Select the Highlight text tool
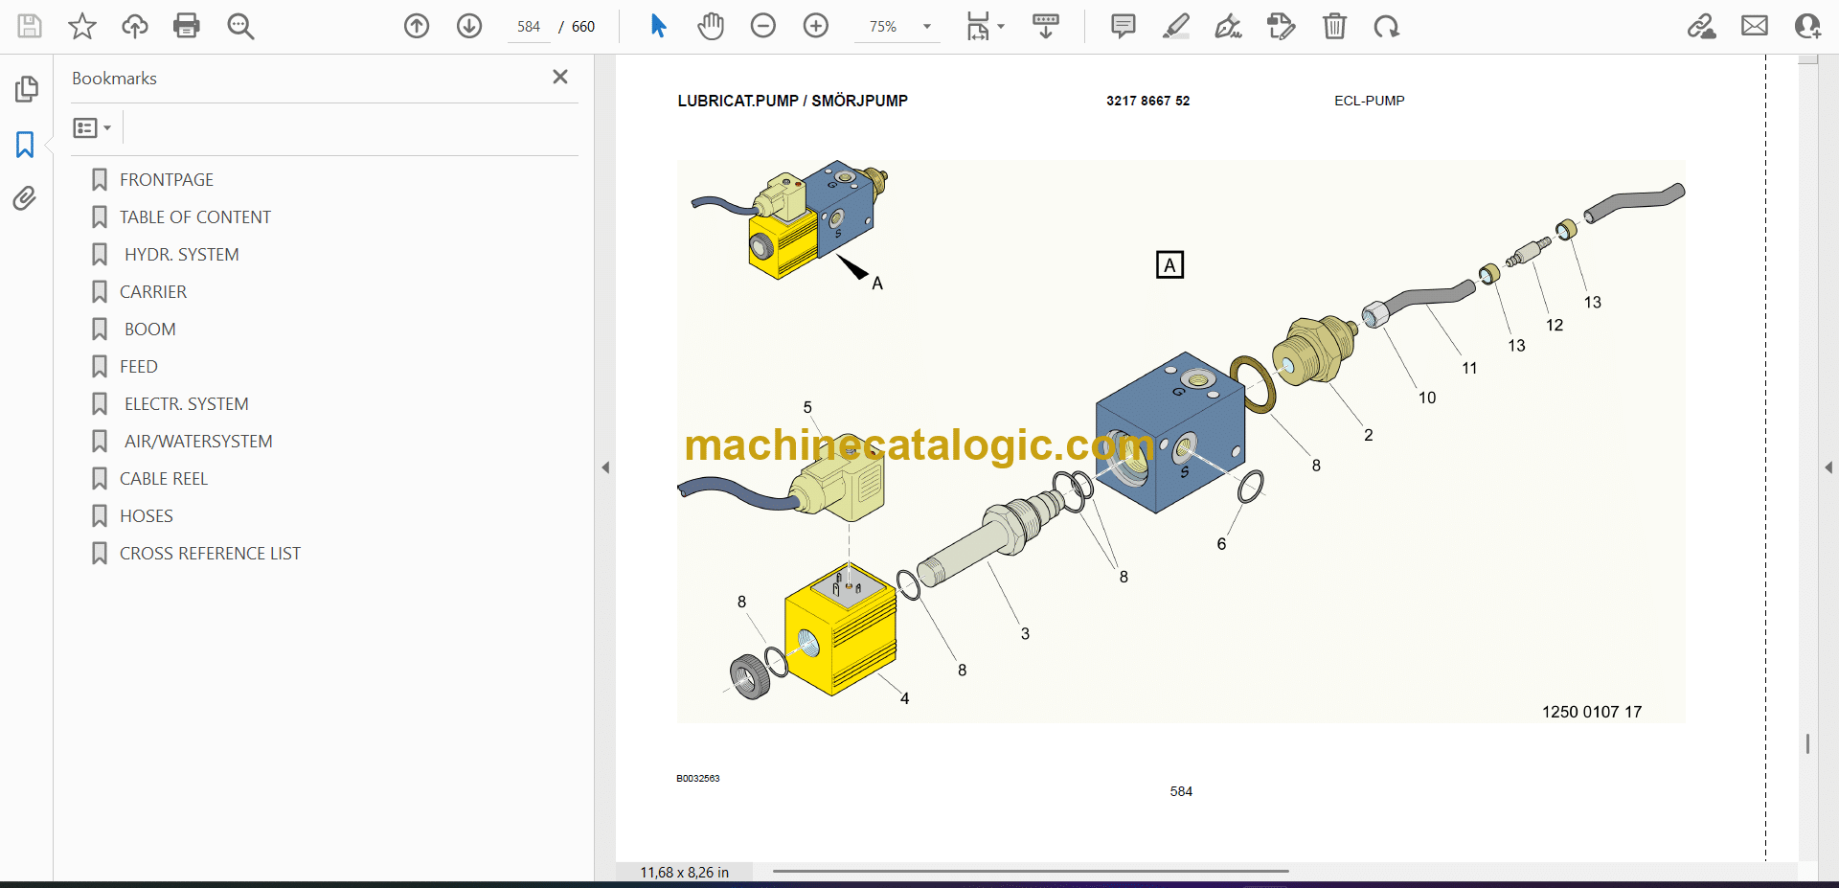Viewport: 1839px width, 888px height. (x=1175, y=26)
